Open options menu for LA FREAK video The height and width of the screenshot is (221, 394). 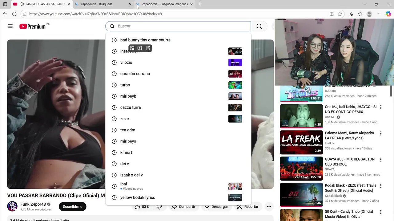coord(381,134)
